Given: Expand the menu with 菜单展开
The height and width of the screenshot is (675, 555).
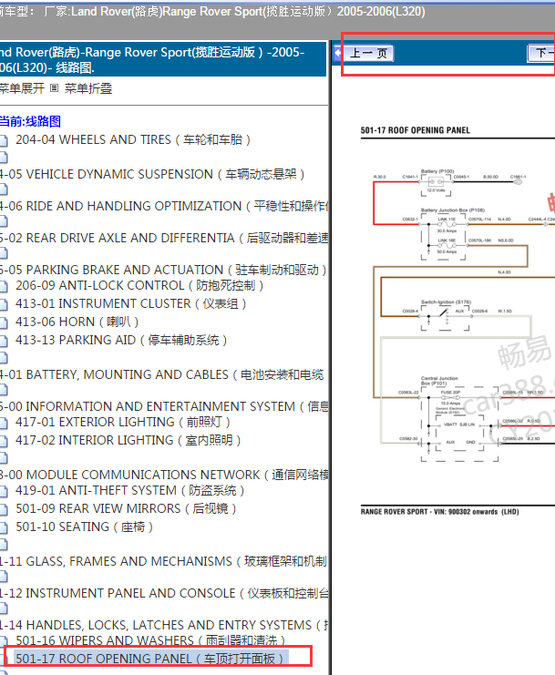Looking at the screenshot, I should click(22, 88).
